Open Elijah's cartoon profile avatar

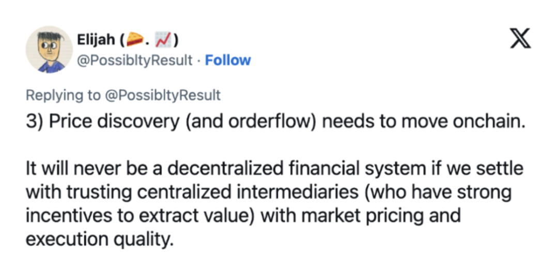pyautogui.click(x=49, y=50)
